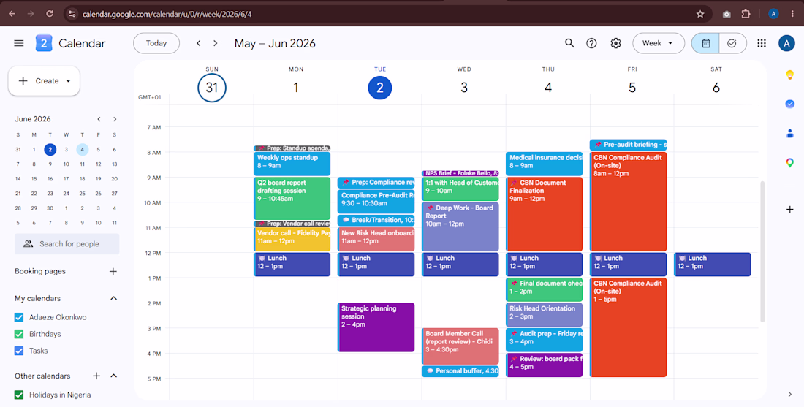
Task: Get add-ons plus icon in side panel
Action: (789, 209)
